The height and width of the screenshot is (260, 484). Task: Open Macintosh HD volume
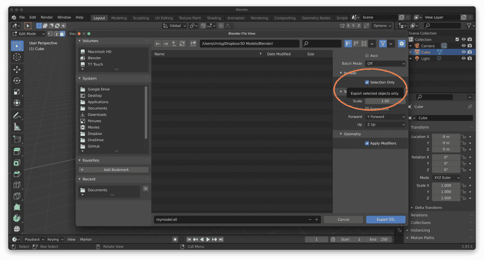(x=99, y=52)
